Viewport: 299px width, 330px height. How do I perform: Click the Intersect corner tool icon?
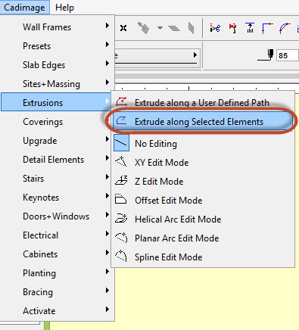pos(267,28)
